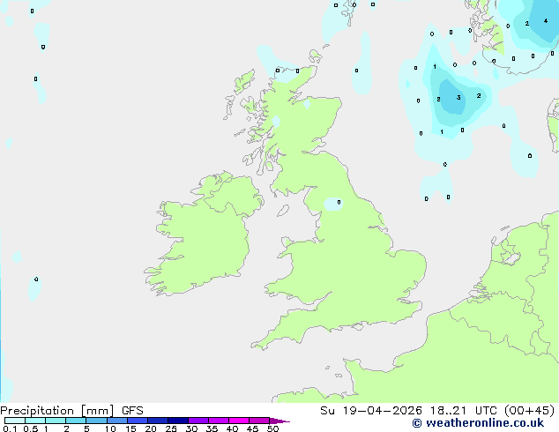Select the 45–50 mm legend swatch
This screenshot has width=559, height=432.
click(259, 421)
